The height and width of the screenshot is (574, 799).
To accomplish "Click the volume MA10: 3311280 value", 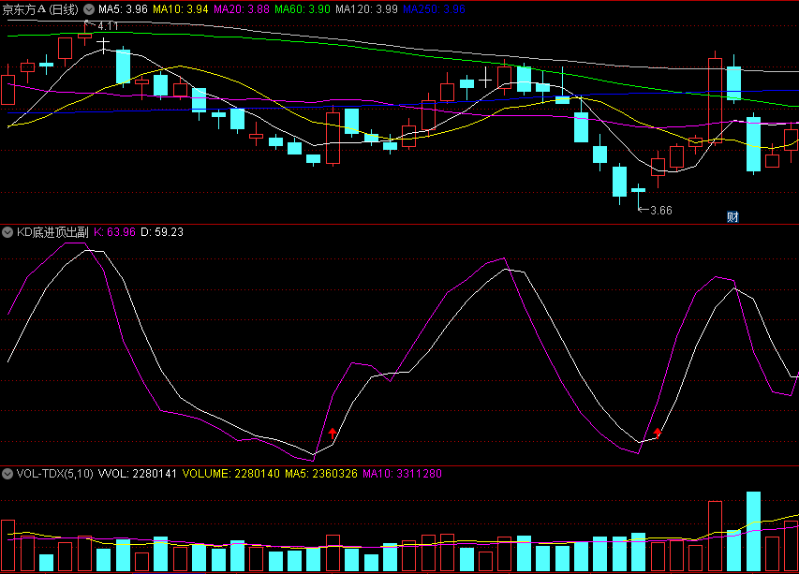I will click(x=402, y=474).
